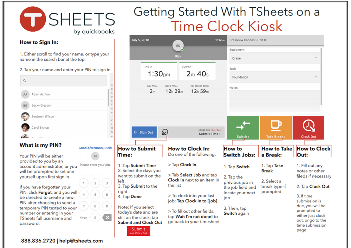Click the Submit Time clock icon
Image resolution: width=351 pixels, height=248 pixels.
pos(165,132)
